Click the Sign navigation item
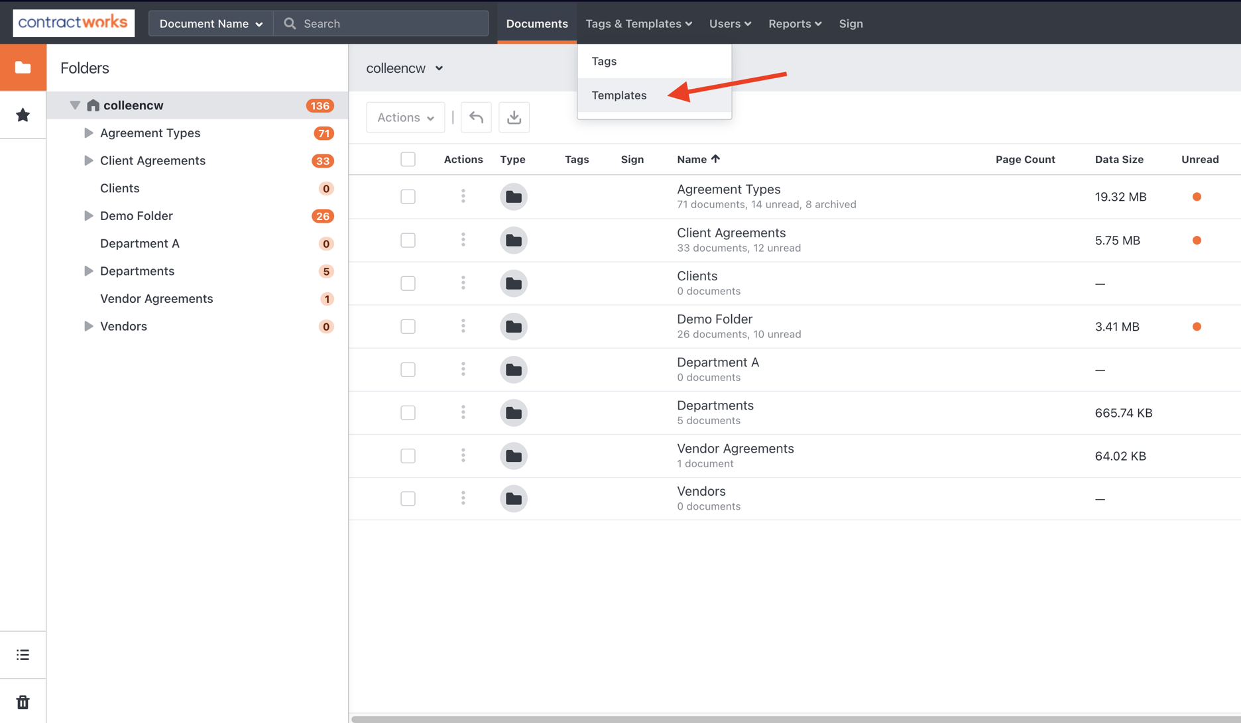 (x=851, y=23)
